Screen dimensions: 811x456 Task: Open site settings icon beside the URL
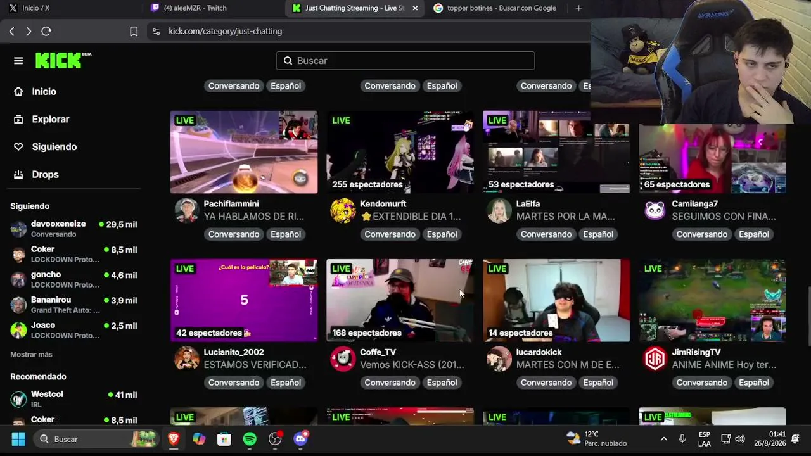156,31
